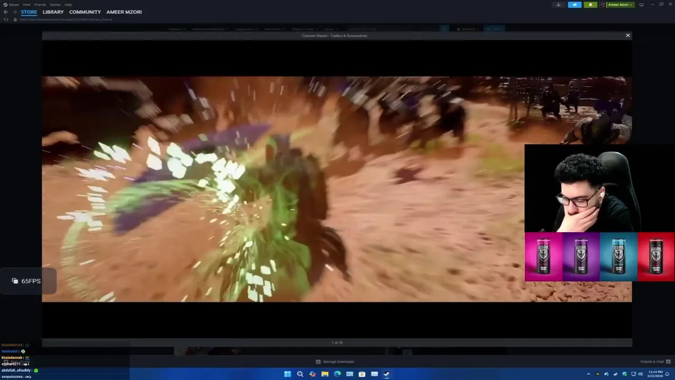Screen dimensions: 675x380
Task: Click the streamer webcam overlay
Action: 600,189
